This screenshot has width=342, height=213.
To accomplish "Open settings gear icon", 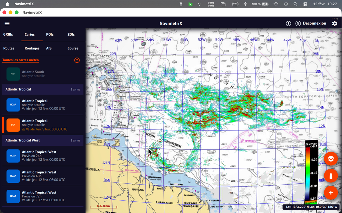I will [x=334, y=24].
